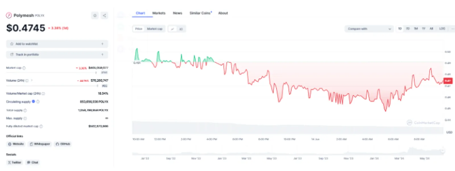Image resolution: width=455 pixels, height=171 pixels.
Task: Show the Max. supply info icon
Action: 25,118
